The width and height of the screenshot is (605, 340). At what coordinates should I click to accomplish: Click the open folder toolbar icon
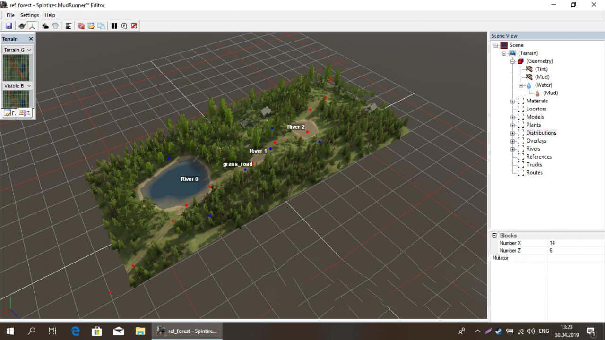(91, 26)
